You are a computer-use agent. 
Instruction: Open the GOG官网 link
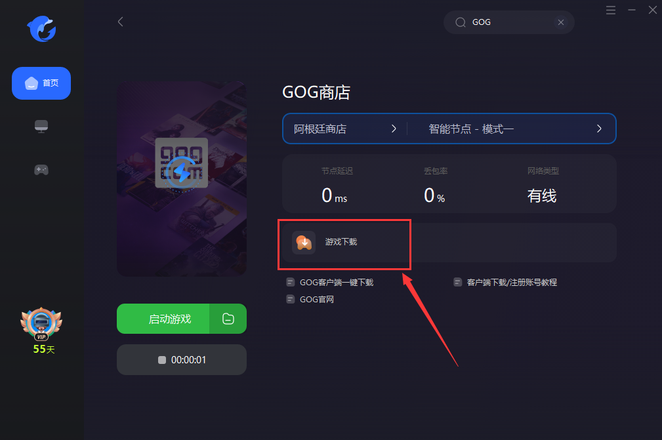[x=310, y=299]
